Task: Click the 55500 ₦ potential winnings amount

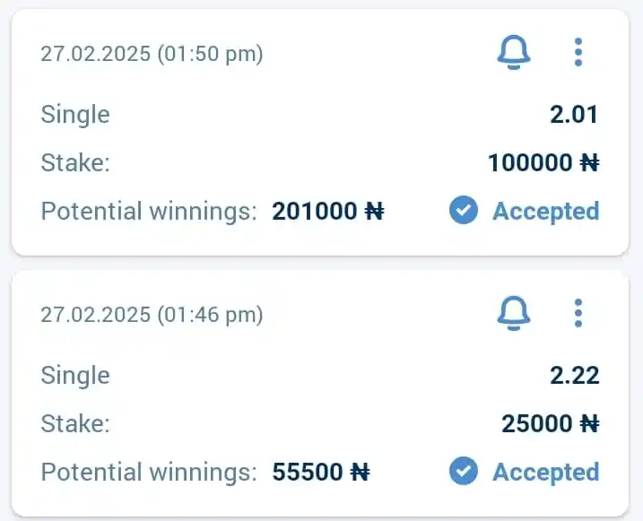Action: pyautogui.click(x=321, y=473)
